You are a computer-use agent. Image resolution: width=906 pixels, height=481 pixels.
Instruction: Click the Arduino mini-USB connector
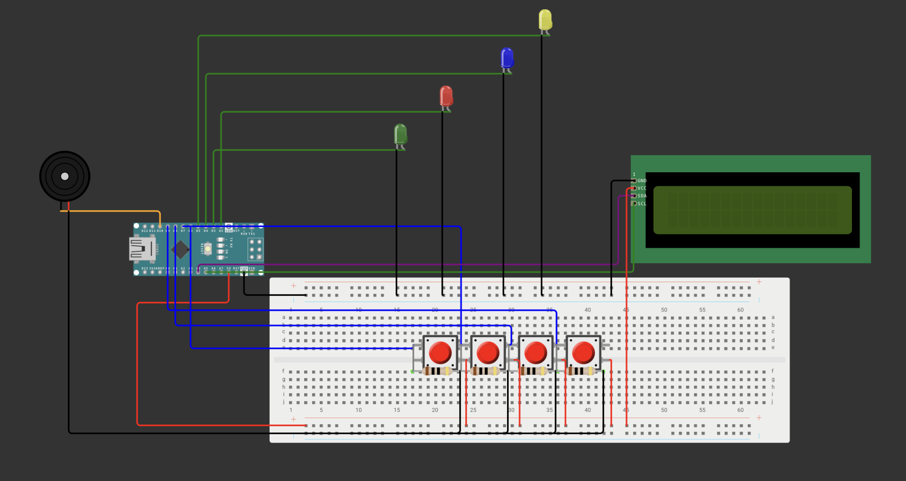[142, 249]
